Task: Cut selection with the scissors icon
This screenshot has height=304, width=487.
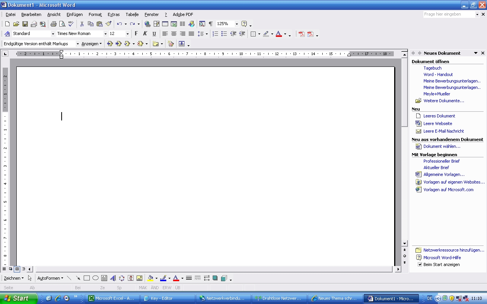Action: (82, 24)
